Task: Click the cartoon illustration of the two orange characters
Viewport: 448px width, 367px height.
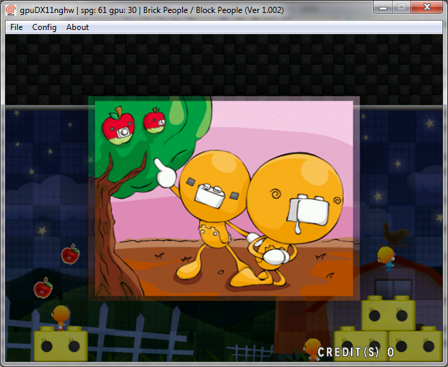Action: tap(224, 199)
